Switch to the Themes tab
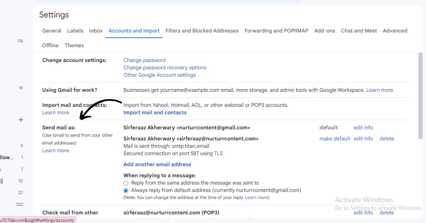The height and width of the screenshot is (223, 426). click(x=74, y=45)
